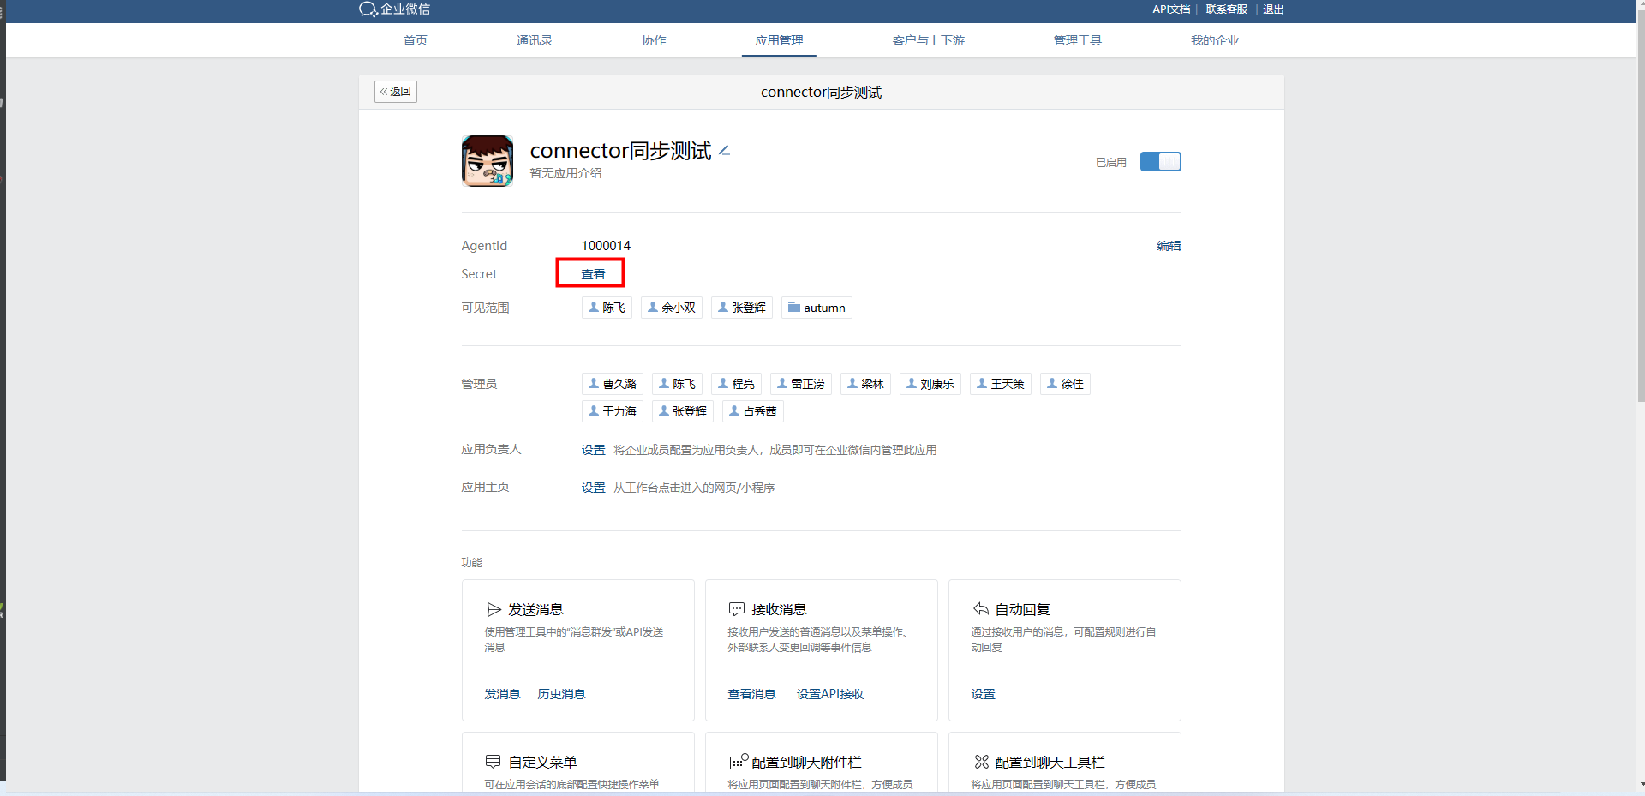Open the 设置API接收 link

pyautogui.click(x=829, y=694)
